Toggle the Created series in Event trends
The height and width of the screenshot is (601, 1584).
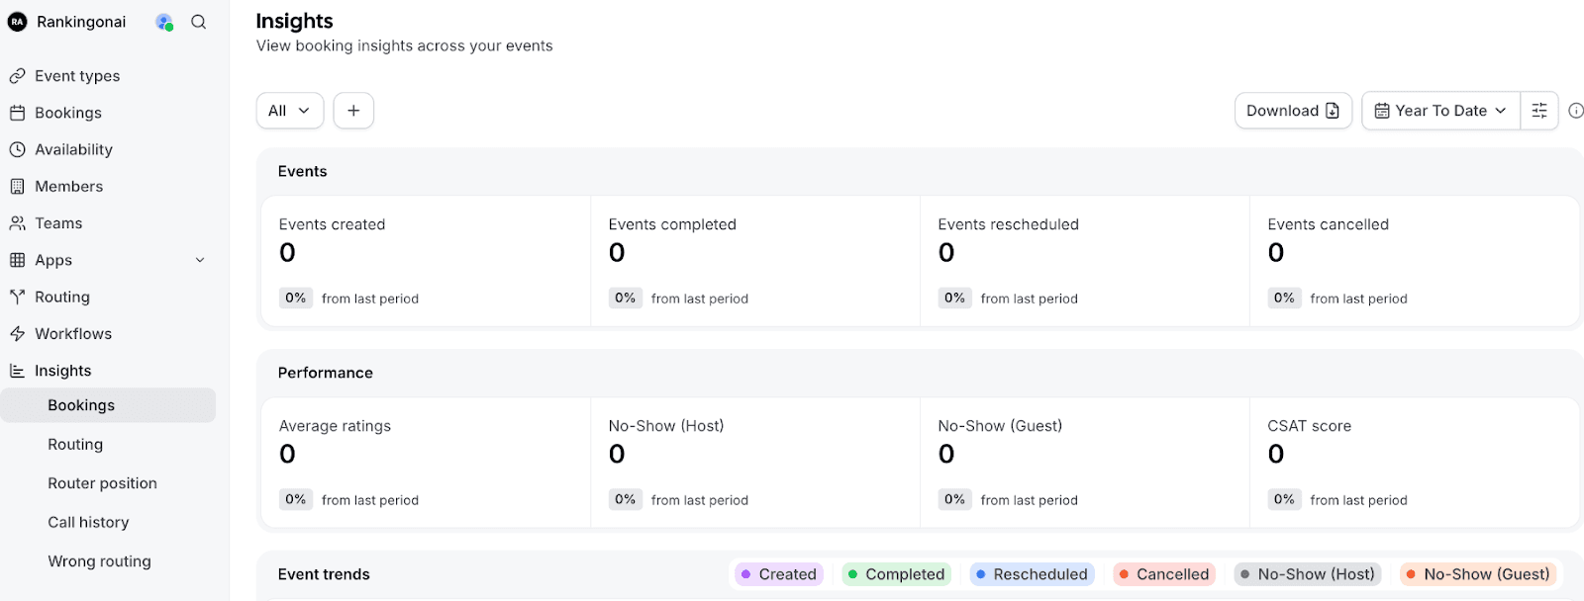pos(778,573)
